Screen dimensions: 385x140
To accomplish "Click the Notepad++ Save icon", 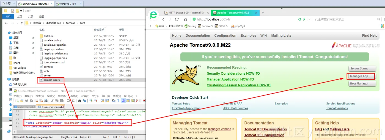I will [x=26, y=101].
